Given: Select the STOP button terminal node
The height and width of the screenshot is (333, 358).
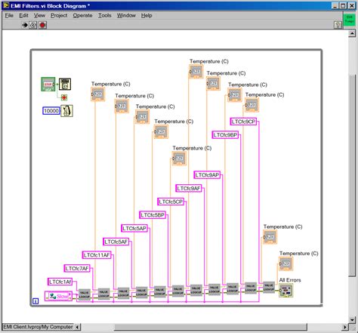Looking at the screenshot, I should point(48,84).
